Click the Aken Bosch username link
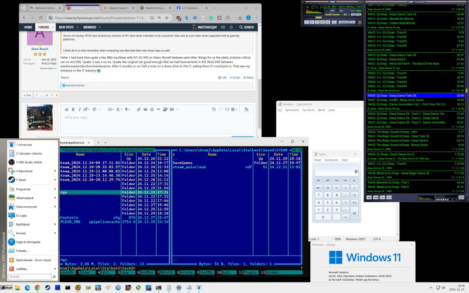 pos(39,49)
